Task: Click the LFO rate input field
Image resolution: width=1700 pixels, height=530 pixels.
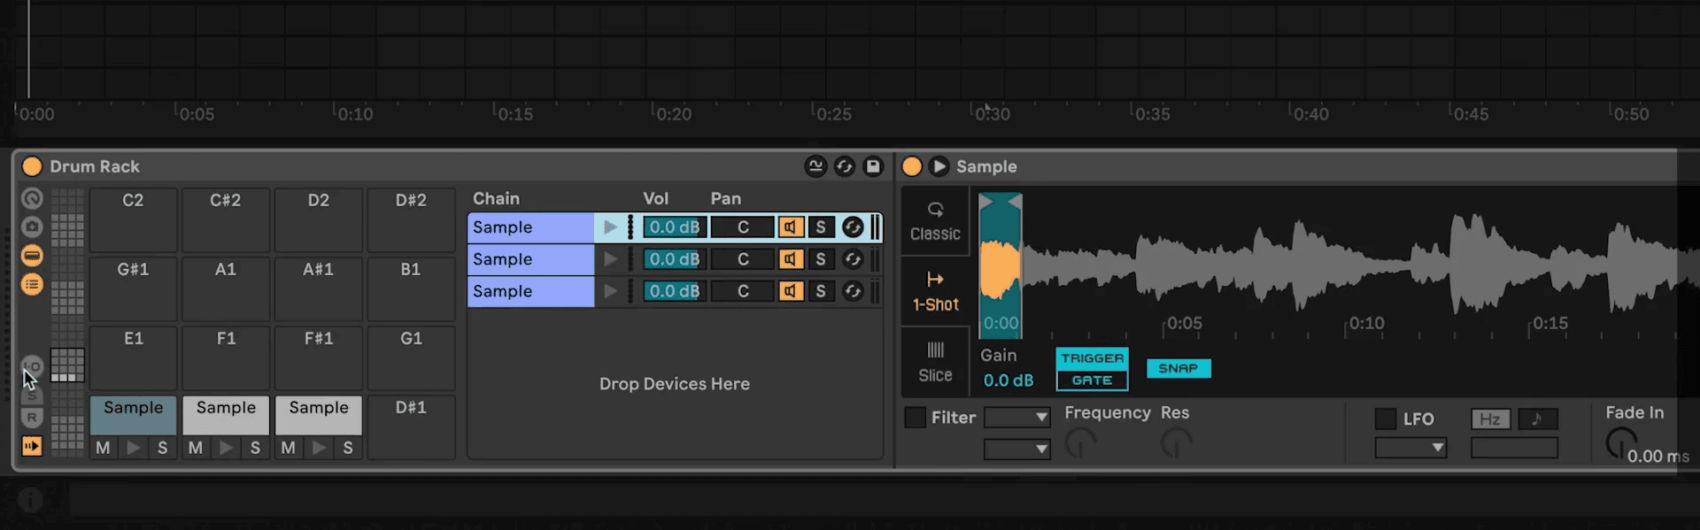Action: (1514, 448)
